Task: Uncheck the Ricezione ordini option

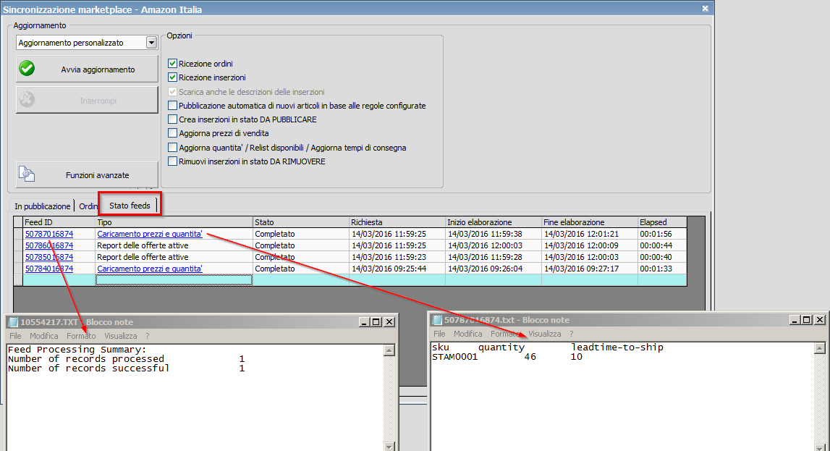Action: [172, 64]
